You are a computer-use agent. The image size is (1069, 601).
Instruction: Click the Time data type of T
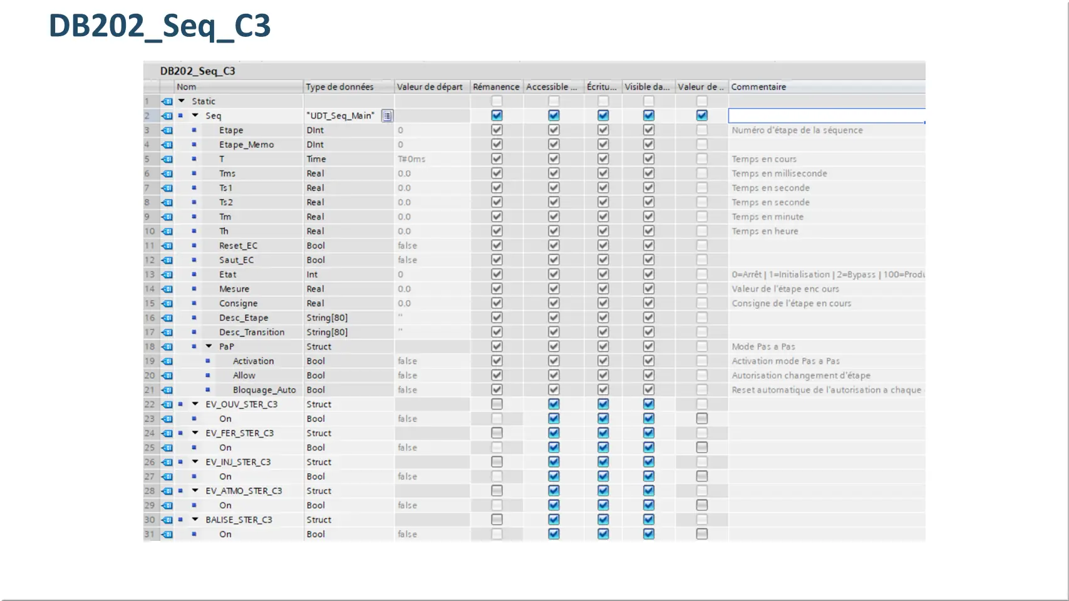pos(316,159)
